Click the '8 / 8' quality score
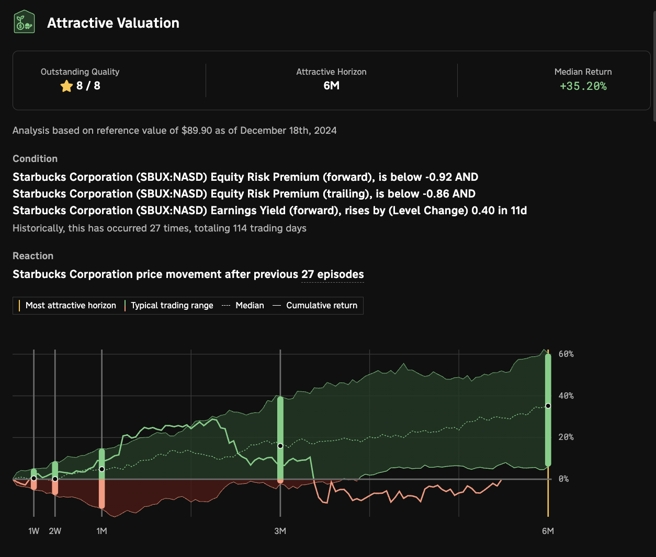The height and width of the screenshot is (557, 656). point(88,86)
